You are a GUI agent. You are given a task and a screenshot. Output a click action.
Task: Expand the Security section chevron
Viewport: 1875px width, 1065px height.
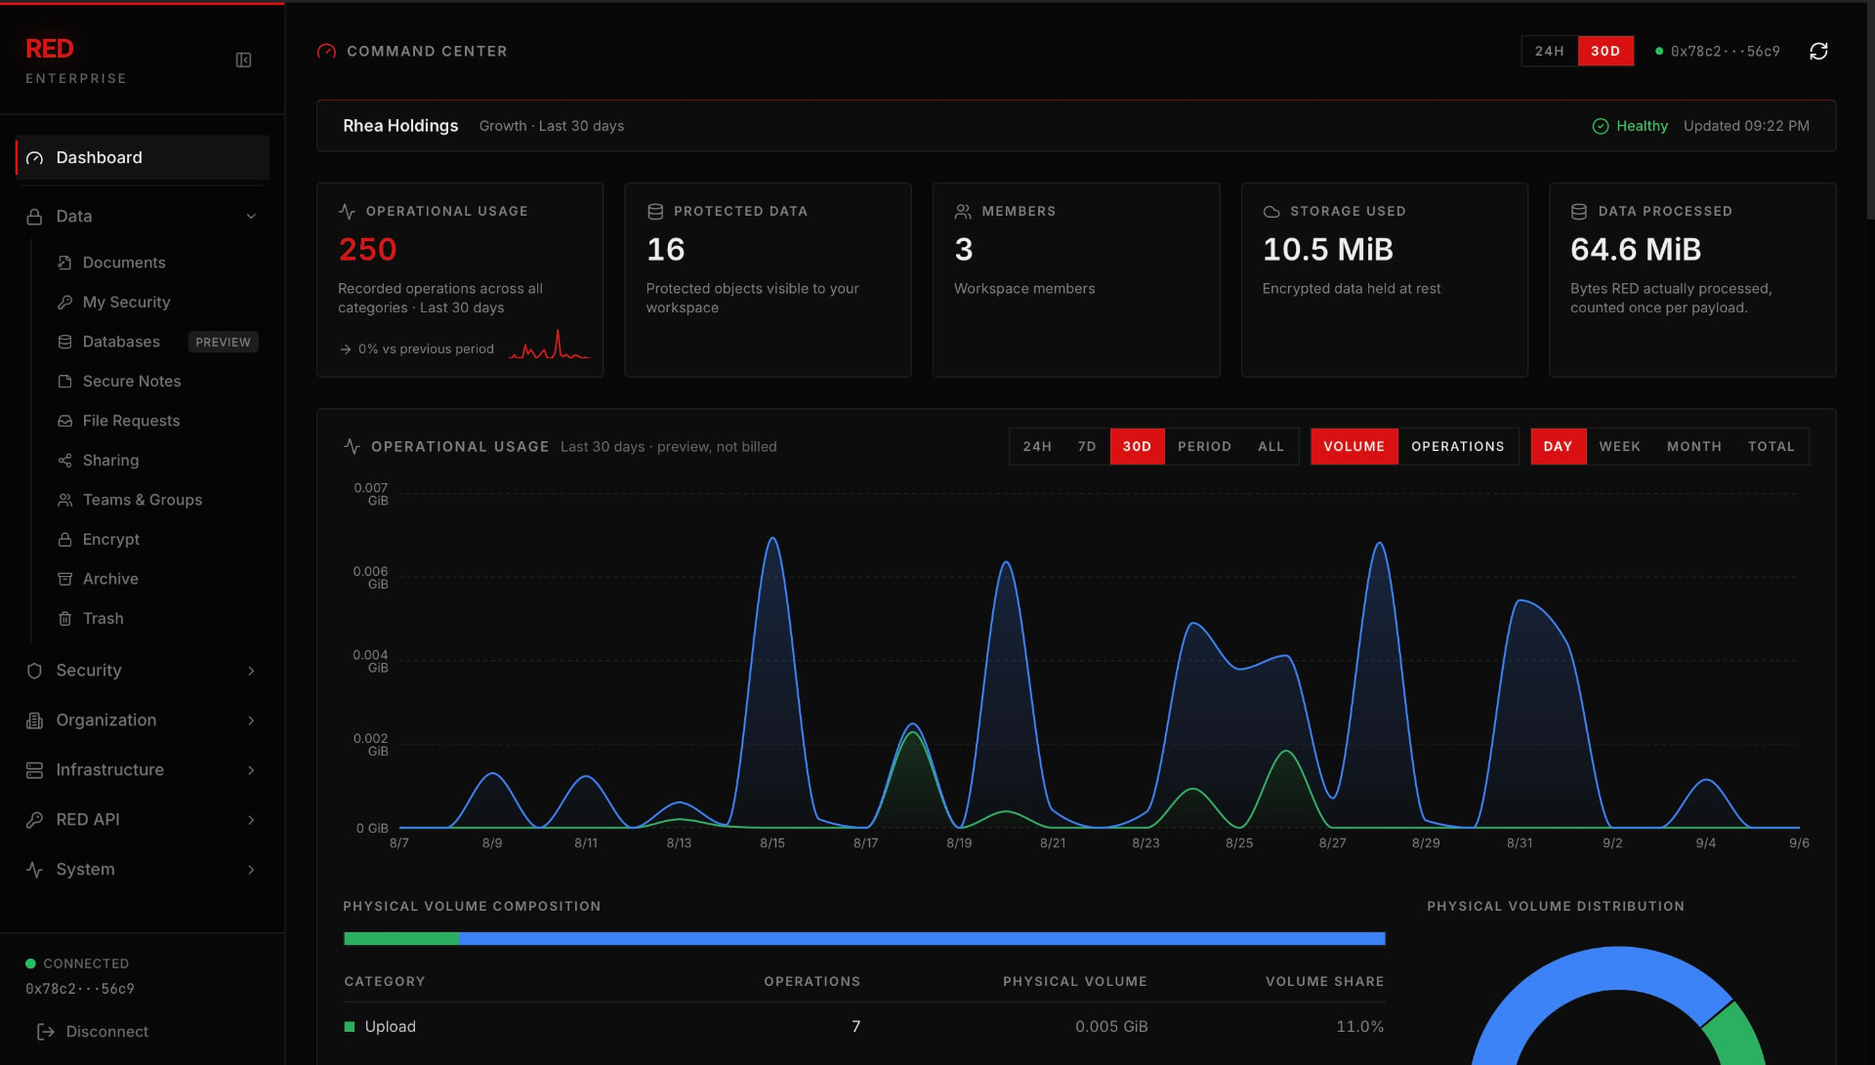pyautogui.click(x=251, y=671)
